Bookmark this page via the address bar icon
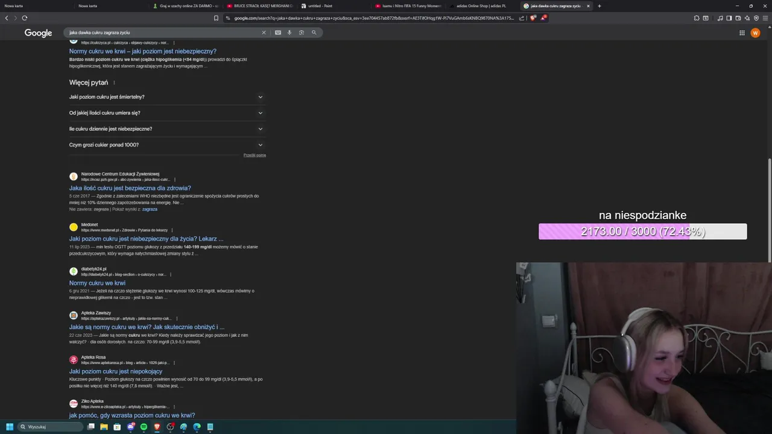The image size is (772, 434). pos(216,18)
